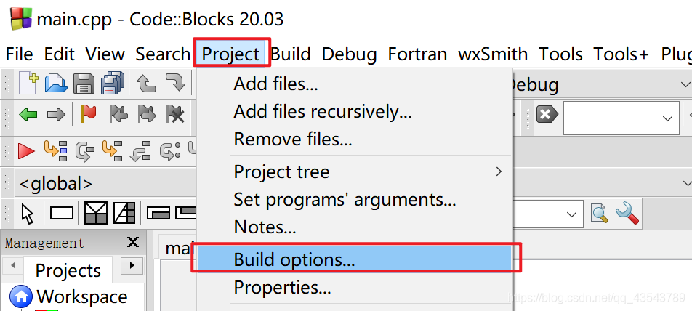Open the Project menu
Viewport: 692px width, 311px height.
point(231,54)
